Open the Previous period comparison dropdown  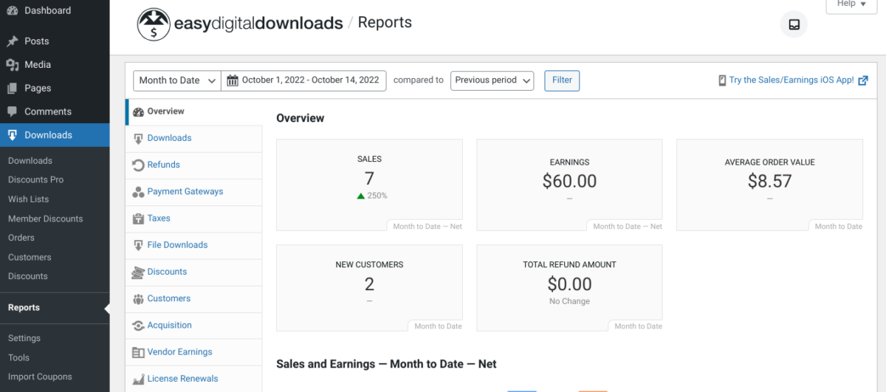492,80
